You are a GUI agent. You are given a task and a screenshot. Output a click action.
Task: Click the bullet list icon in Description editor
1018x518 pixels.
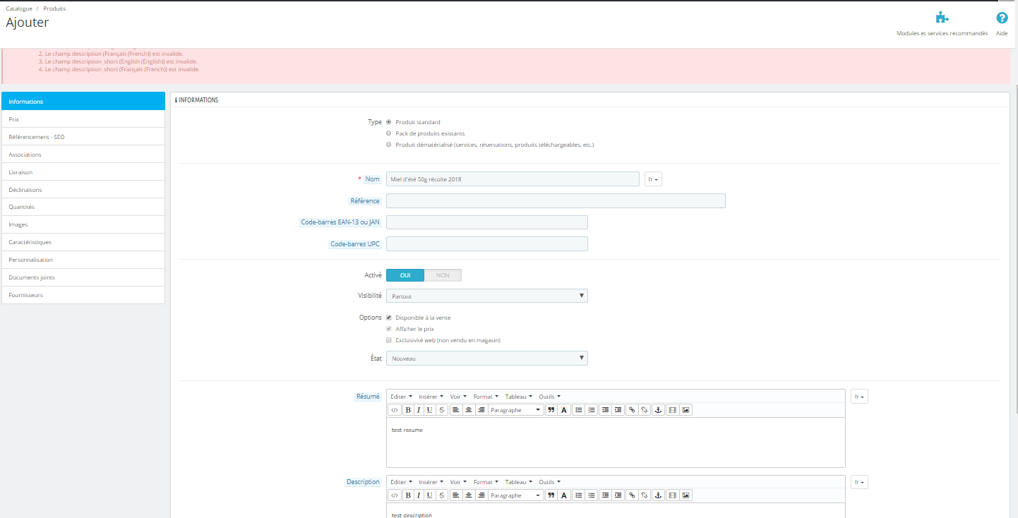coord(578,495)
